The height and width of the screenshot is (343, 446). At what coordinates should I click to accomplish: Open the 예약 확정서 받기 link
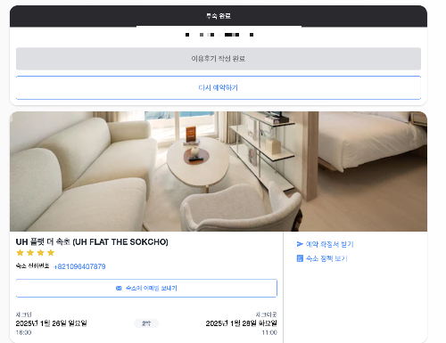[329, 244]
